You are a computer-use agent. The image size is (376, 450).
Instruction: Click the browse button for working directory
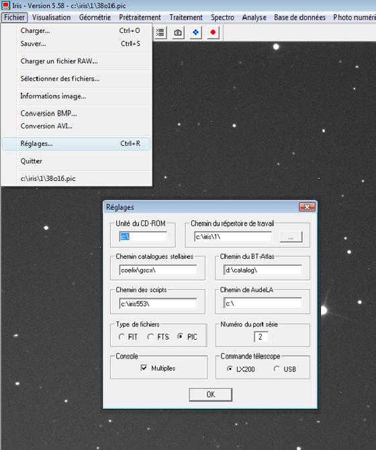(x=291, y=237)
